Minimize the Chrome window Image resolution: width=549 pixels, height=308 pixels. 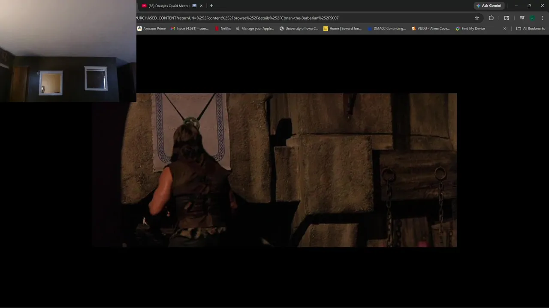click(x=516, y=6)
